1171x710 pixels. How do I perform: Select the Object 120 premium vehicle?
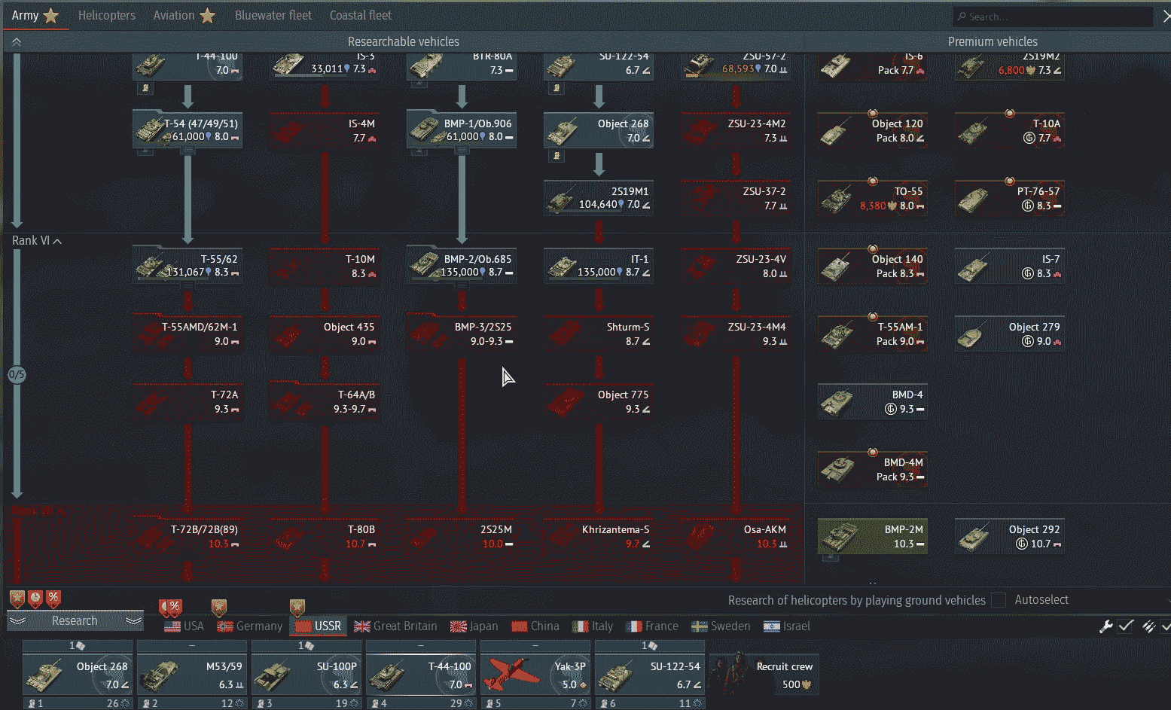[873, 130]
